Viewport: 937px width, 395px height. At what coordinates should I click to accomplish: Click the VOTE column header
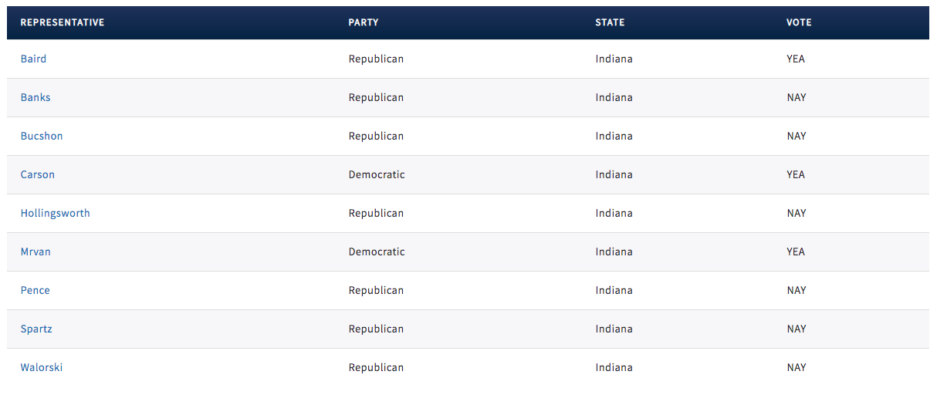799,22
